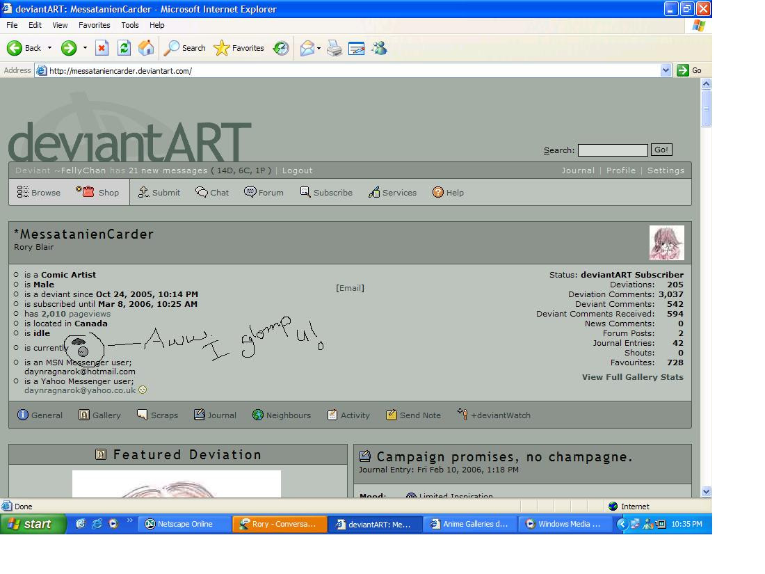Viewport: 765px width, 574px height.
Task: Open the Scraps profile tab
Action: tap(158, 415)
